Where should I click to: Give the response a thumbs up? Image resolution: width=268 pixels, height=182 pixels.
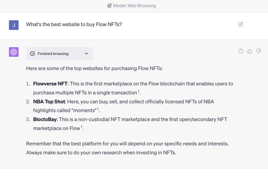250,51
